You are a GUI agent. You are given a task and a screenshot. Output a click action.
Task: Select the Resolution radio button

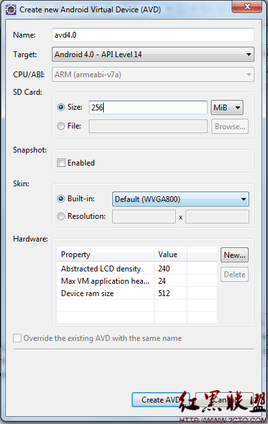pos(61,216)
